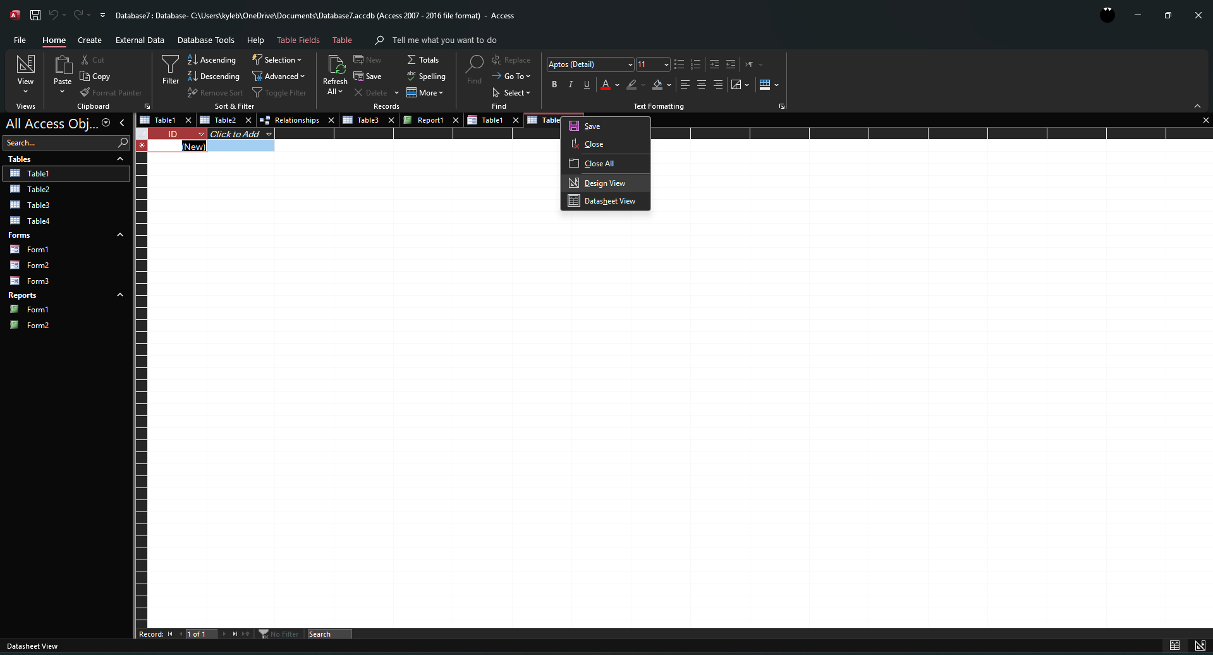Open the Advanced filter dropdown
Viewport: 1213px width, 655px height.
coord(279,77)
